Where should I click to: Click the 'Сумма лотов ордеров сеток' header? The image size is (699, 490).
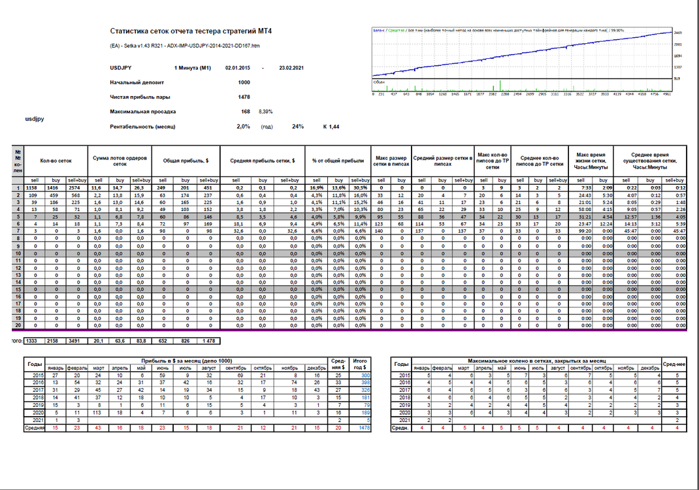coord(120,161)
